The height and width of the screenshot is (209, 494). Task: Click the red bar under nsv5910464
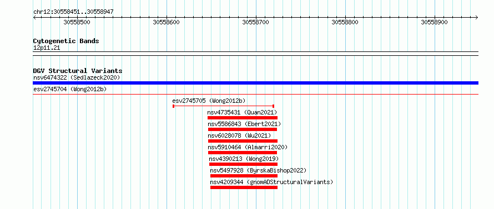[243, 153]
